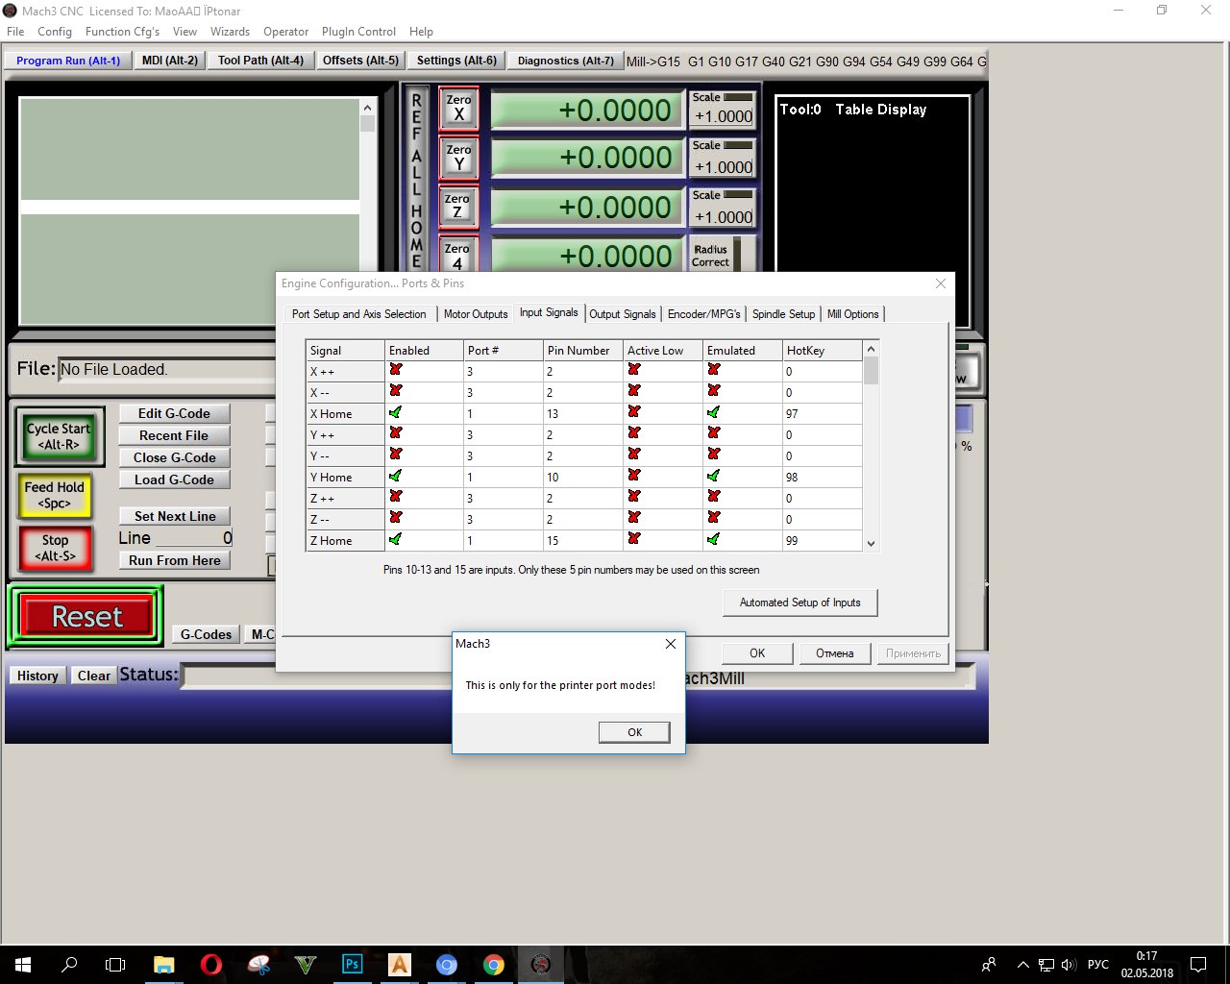The width and height of the screenshot is (1230, 984).
Task: Toggle the Enabled mark for X ++
Action: pos(395,370)
